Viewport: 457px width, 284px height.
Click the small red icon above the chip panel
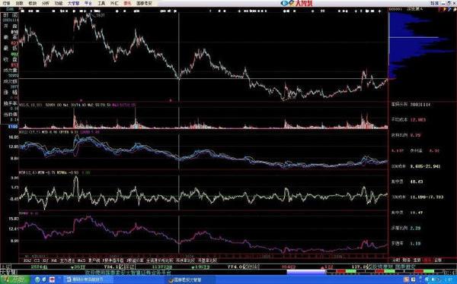tap(440, 9)
